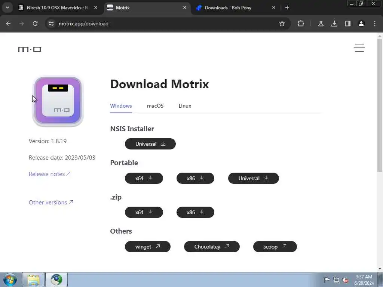The height and width of the screenshot is (287, 383).
Task: Open the network tray icon
Action: tap(336, 280)
